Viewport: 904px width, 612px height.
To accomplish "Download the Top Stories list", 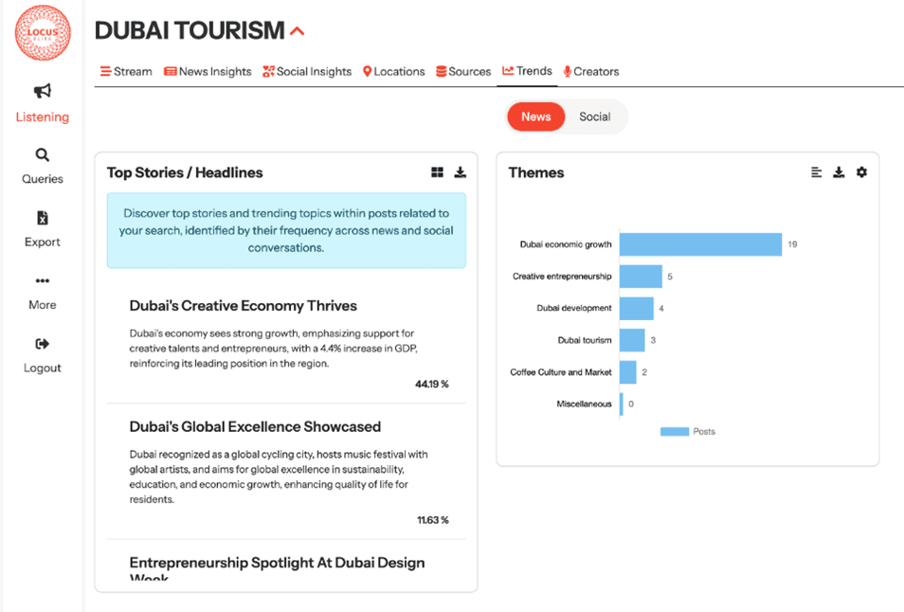I will (461, 172).
